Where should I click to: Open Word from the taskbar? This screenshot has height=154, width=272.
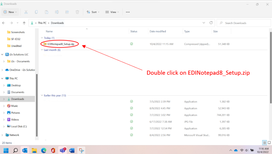tap(72, 150)
